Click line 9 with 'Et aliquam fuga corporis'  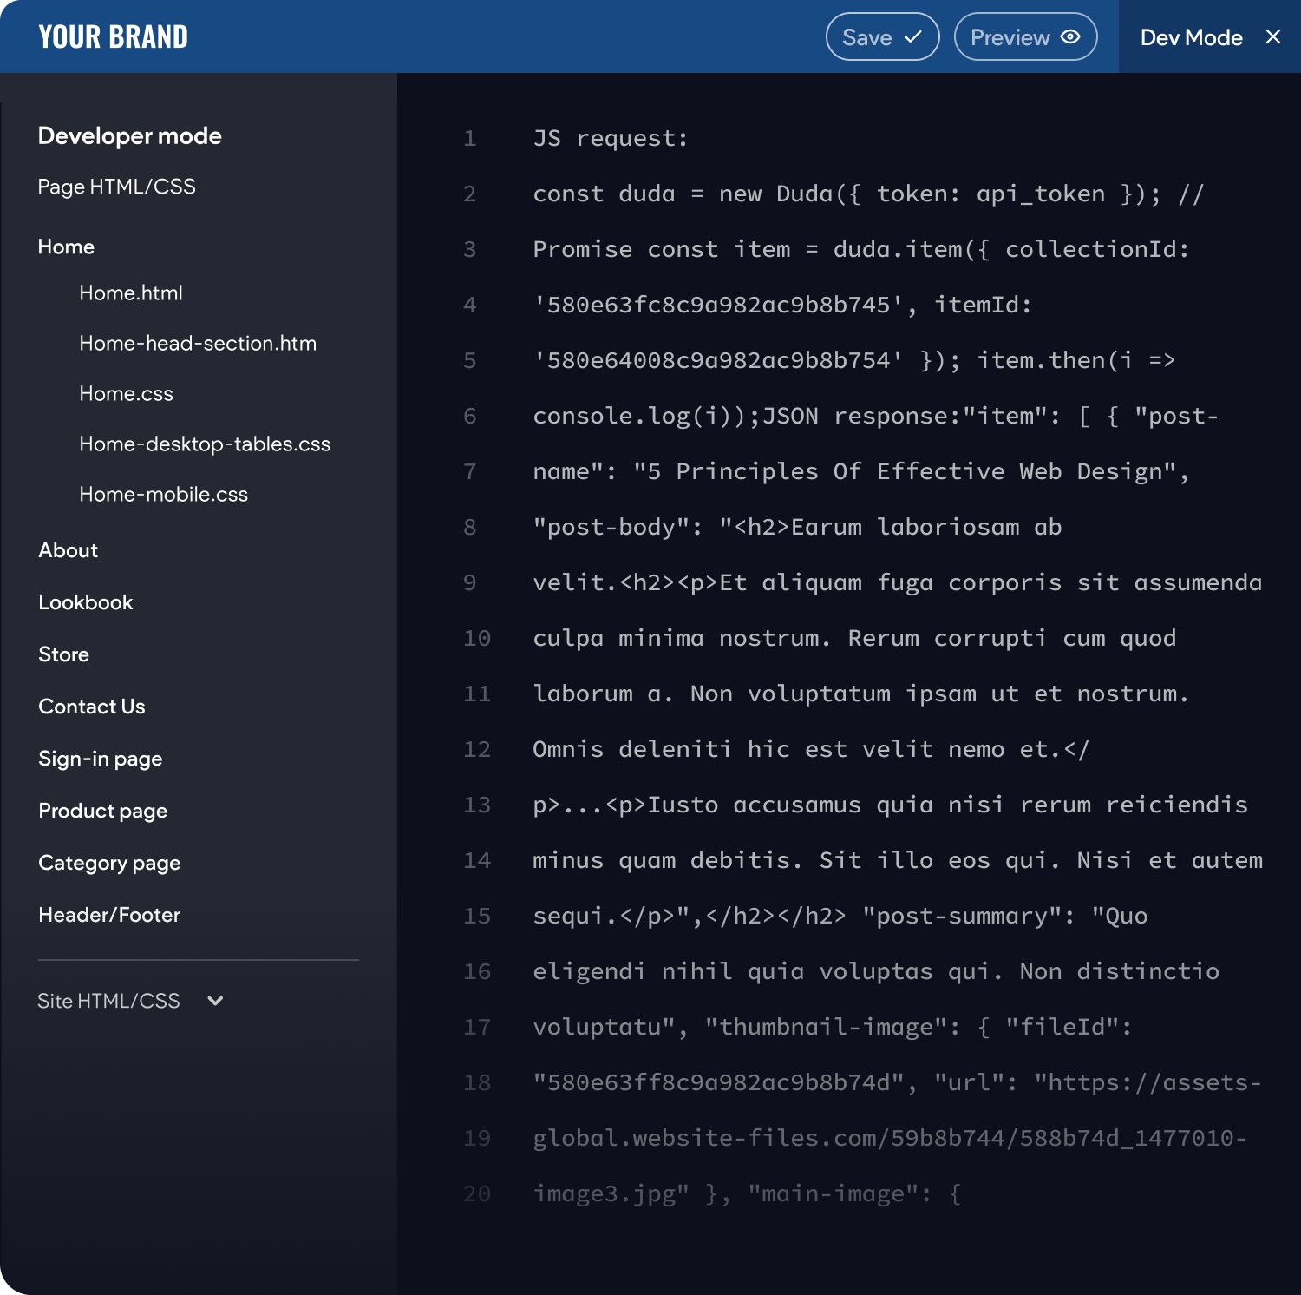(x=898, y=582)
